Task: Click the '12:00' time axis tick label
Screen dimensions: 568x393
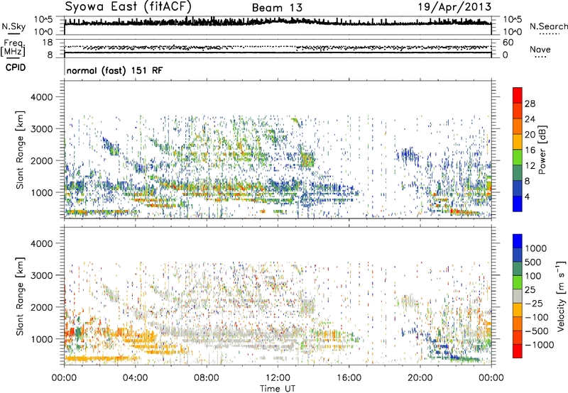Action: (x=278, y=378)
